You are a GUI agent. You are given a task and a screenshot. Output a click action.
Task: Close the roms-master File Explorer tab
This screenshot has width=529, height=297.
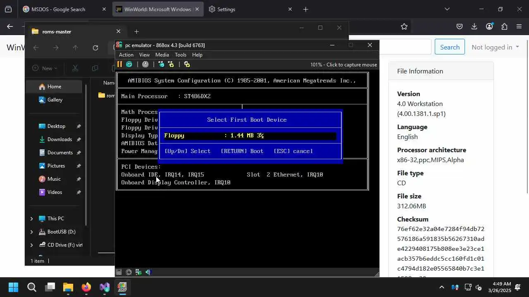pos(118,31)
